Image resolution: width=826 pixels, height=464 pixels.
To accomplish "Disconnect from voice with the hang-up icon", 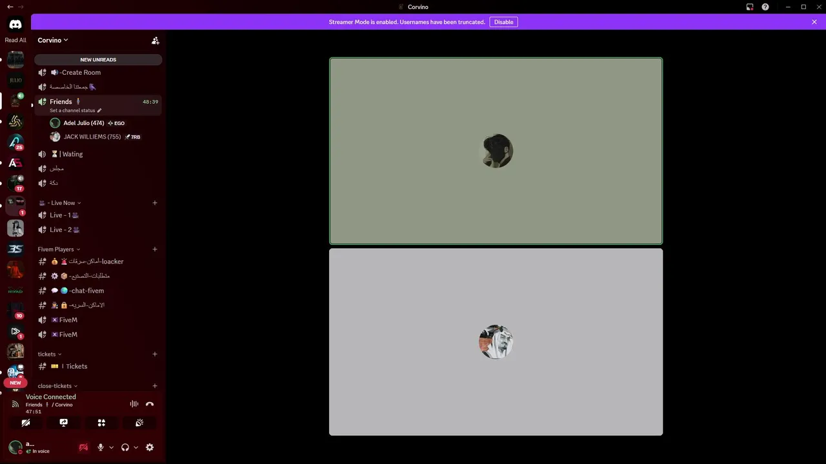I will point(150,404).
